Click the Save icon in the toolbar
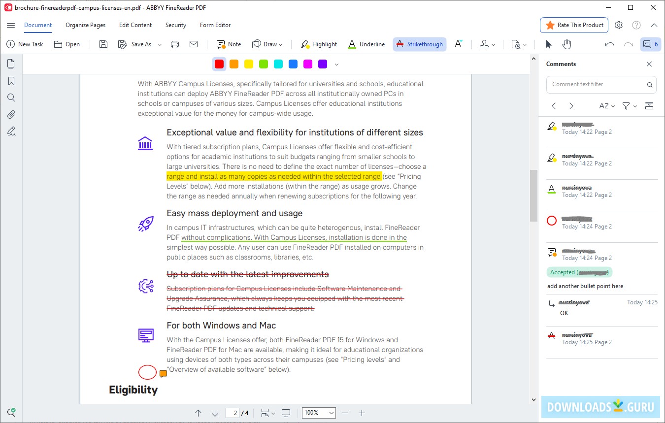 pos(103,44)
